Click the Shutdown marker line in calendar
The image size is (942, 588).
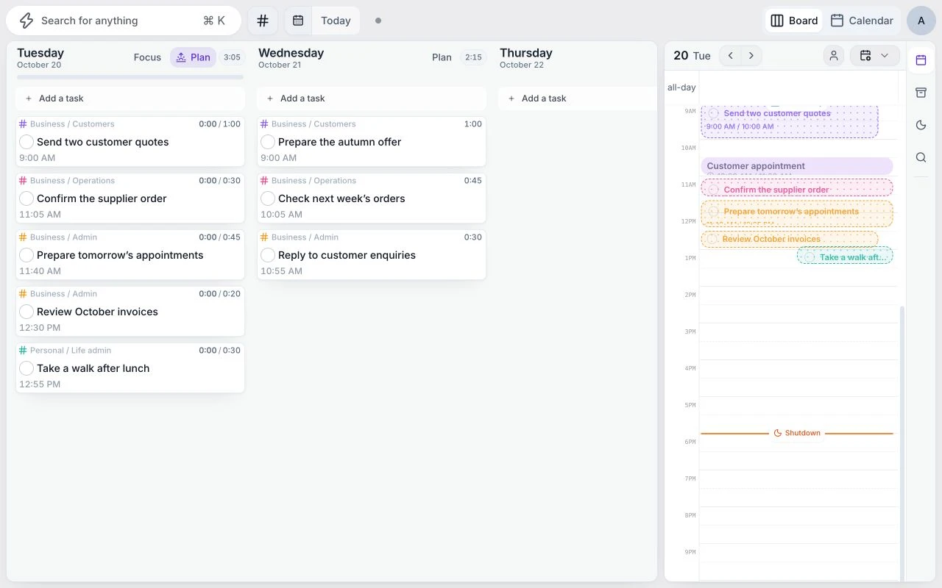point(797,433)
